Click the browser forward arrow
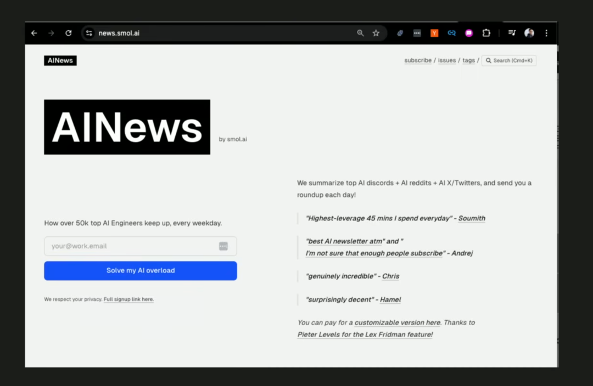 pyautogui.click(x=51, y=33)
